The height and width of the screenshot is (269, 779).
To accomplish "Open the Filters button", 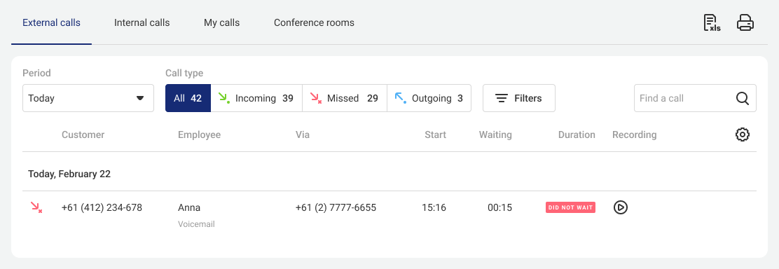I will (x=518, y=98).
